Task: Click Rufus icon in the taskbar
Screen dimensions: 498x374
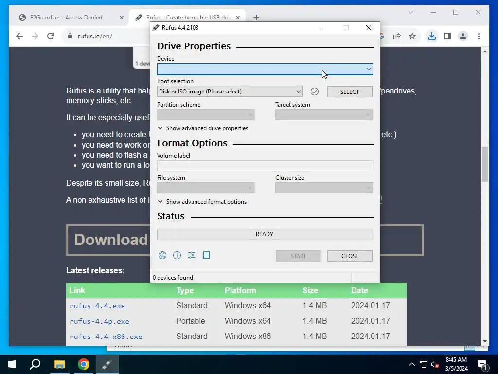Action: click(107, 364)
